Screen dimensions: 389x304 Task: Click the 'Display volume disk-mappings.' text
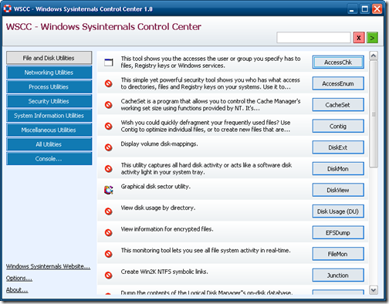point(159,144)
